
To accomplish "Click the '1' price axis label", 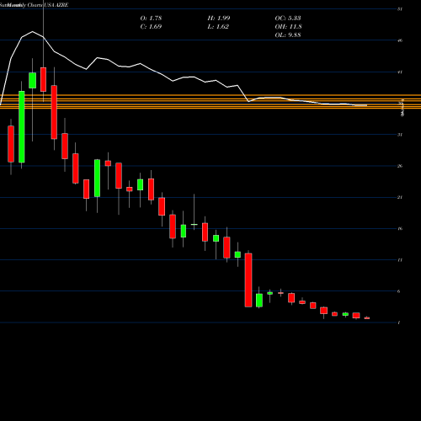I will (399, 322).
